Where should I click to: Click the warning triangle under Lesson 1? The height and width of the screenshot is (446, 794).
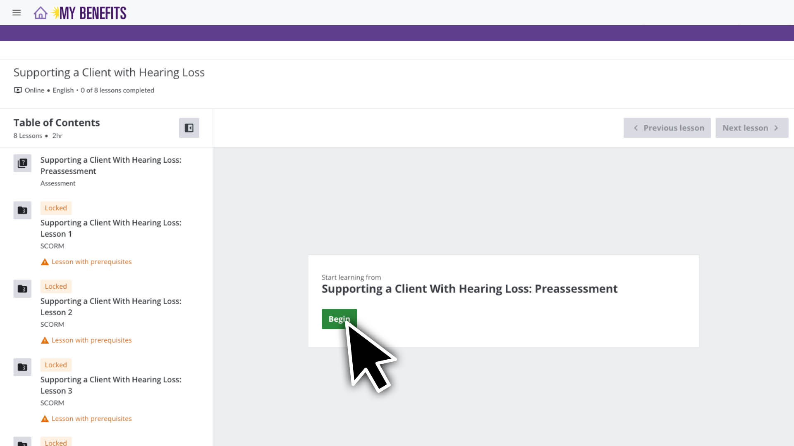pyautogui.click(x=45, y=262)
